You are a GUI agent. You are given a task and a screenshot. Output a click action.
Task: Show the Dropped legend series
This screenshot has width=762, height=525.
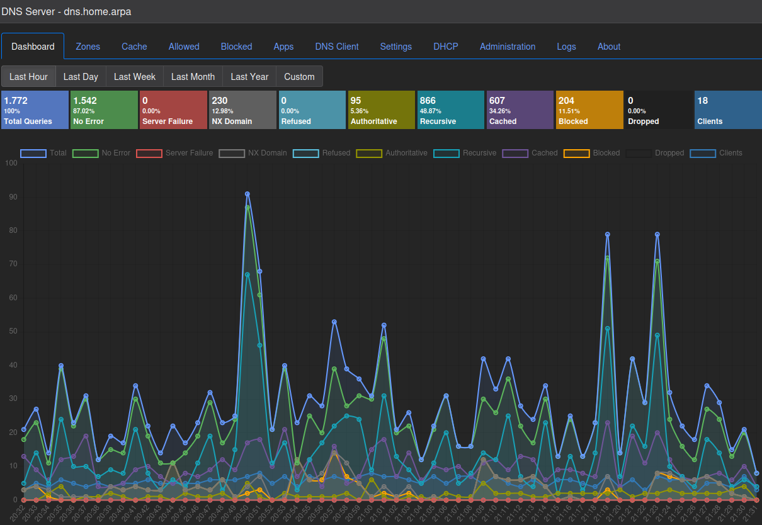(655, 153)
